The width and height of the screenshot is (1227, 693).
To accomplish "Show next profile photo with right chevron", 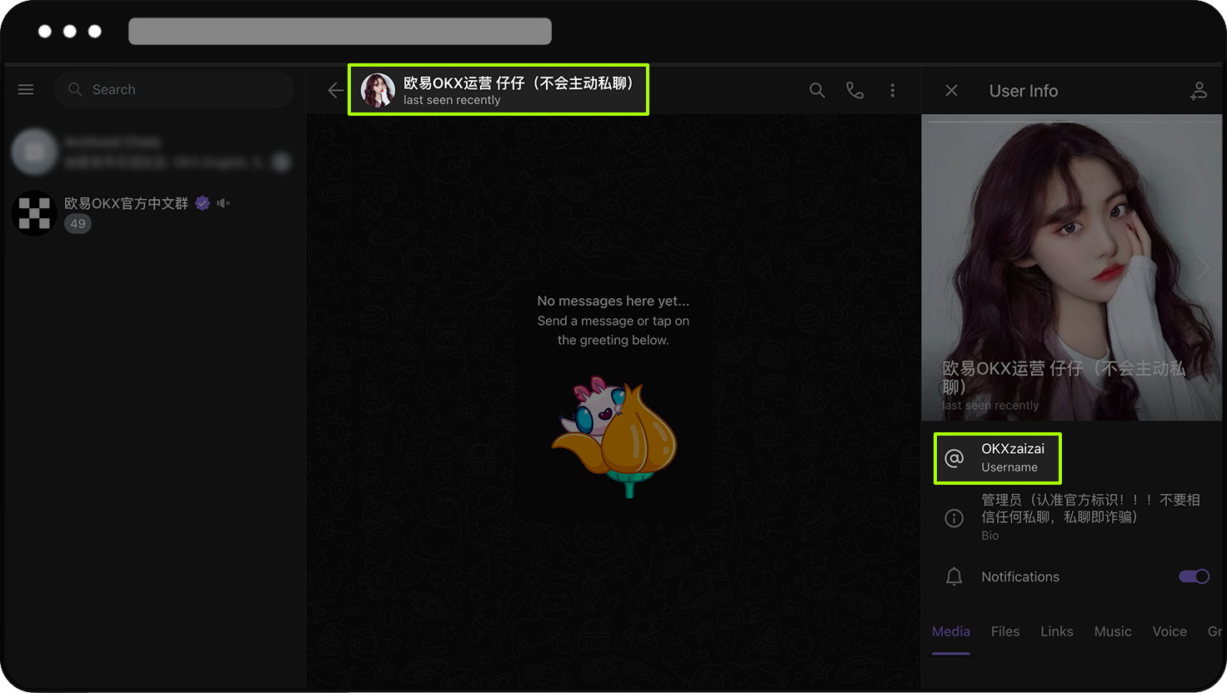I will (x=1201, y=267).
